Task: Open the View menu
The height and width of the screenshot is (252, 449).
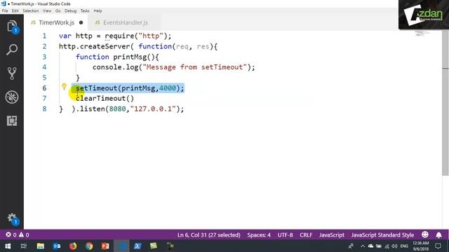Action: [x=47, y=11]
